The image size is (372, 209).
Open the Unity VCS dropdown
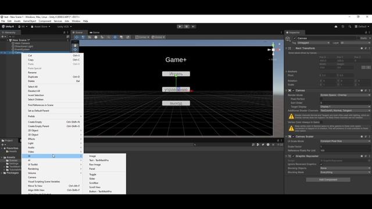[x=65, y=27]
